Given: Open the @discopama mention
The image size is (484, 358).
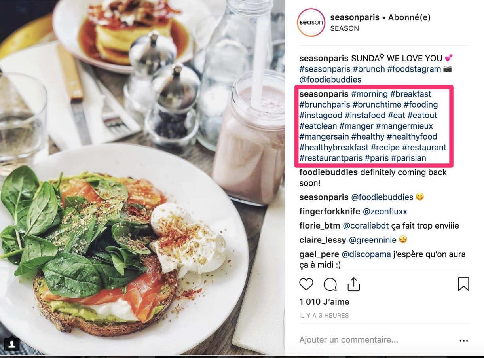Looking at the screenshot, I should pos(366,254).
